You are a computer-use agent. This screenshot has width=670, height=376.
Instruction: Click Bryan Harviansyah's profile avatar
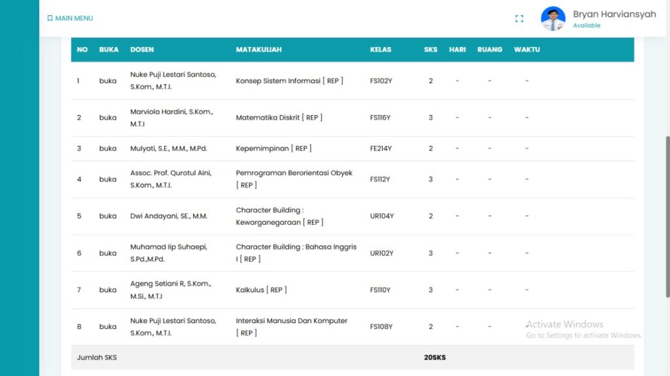click(553, 19)
